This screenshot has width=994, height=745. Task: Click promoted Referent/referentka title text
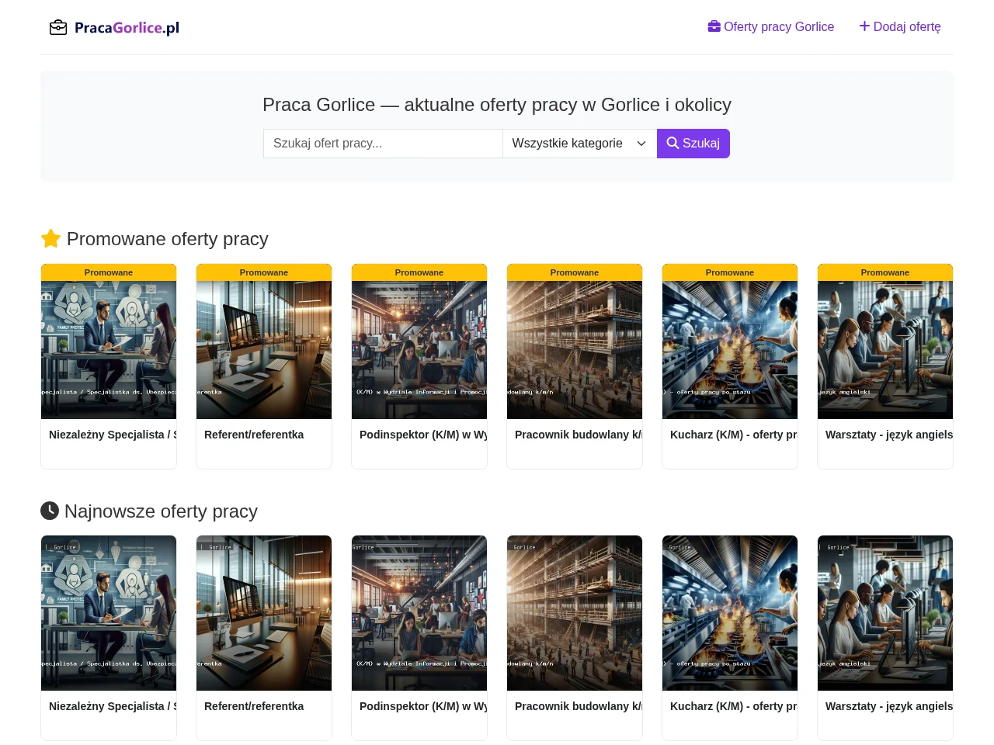pyautogui.click(x=254, y=435)
